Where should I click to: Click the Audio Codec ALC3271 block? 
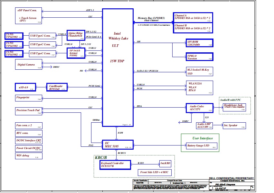tap(199, 108)
